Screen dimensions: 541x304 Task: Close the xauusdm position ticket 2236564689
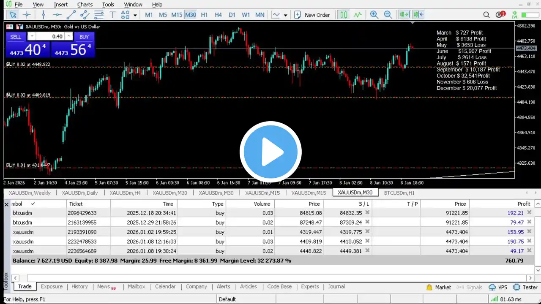pos(529,251)
